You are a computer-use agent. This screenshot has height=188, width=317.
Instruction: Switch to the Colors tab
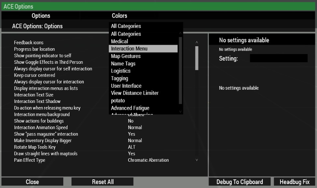(x=119, y=16)
